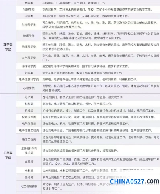
Task: Click the 化工与制药类 category cell
Action: point(29,186)
